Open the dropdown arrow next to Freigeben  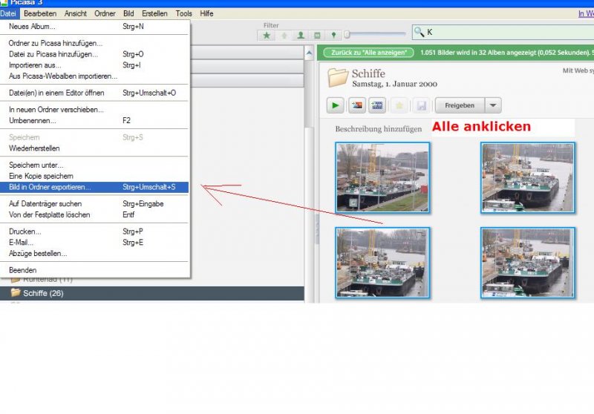pos(493,105)
